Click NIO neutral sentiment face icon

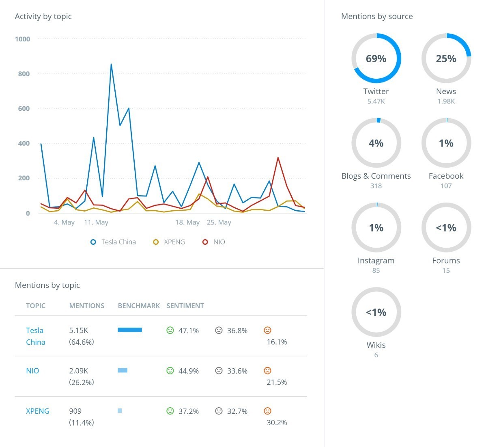pyautogui.click(x=219, y=370)
